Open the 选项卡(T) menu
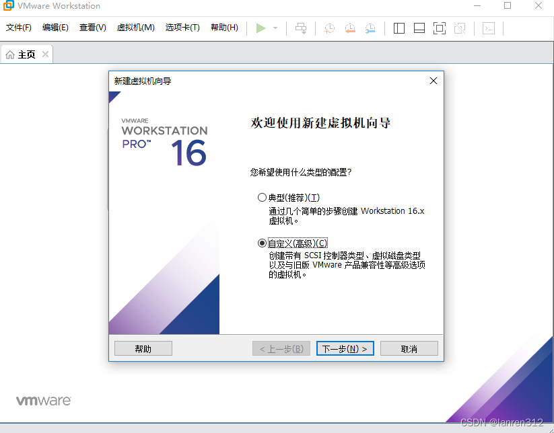This screenshot has height=433, width=554. (x=182, y=28)
